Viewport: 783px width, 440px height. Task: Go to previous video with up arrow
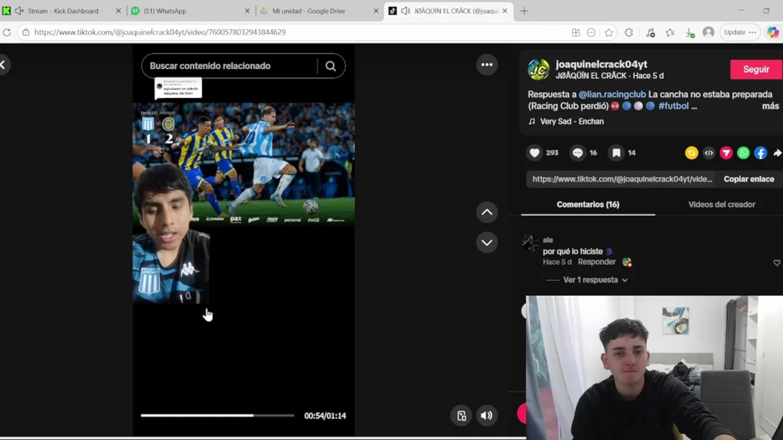click(487, 212)
